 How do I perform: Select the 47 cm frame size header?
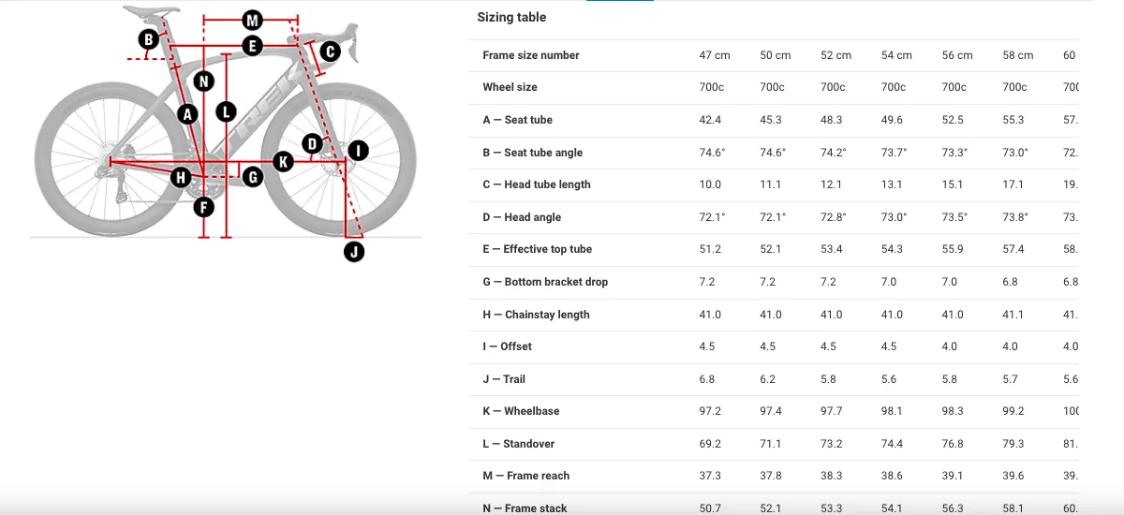pos(715,55)
